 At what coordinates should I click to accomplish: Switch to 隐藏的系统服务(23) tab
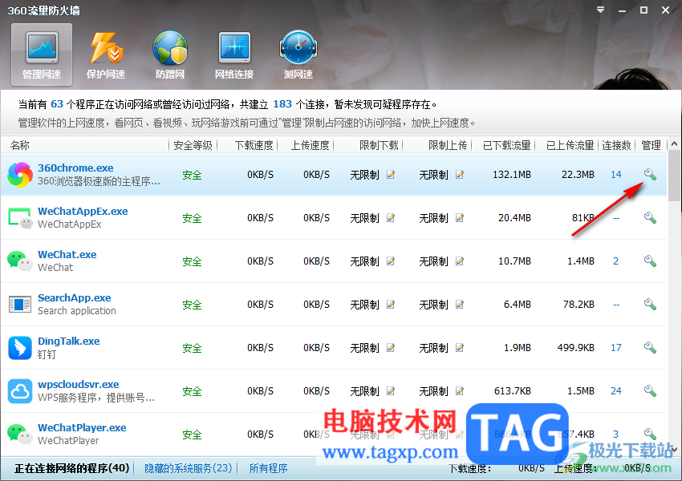[188, 468]
